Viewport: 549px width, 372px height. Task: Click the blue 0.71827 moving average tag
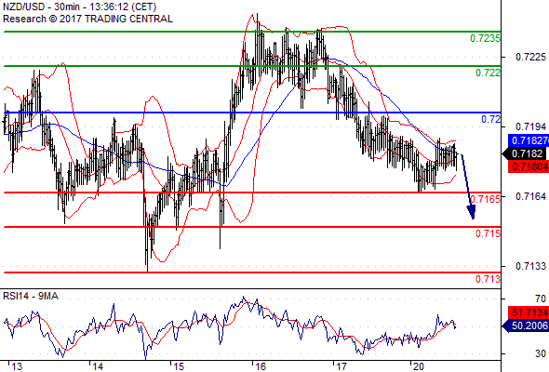pos(529,140)
